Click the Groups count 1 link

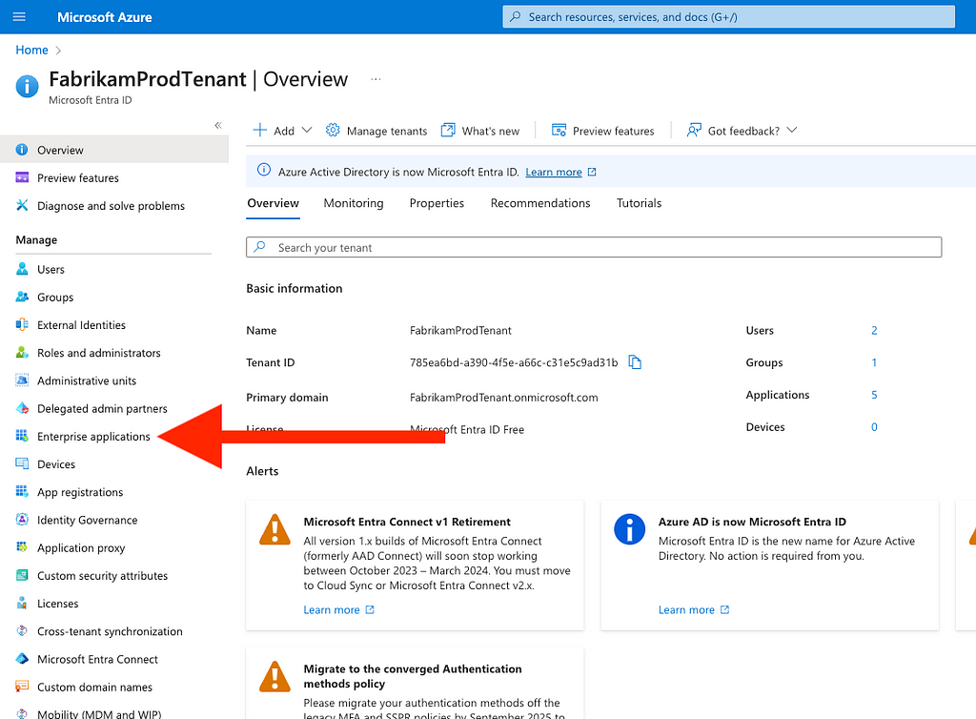coord(874,362)
